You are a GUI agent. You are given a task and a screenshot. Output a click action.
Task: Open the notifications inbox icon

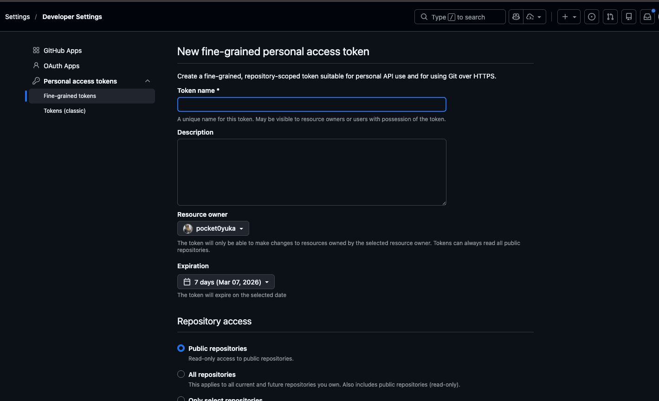[x=647, y=17]
